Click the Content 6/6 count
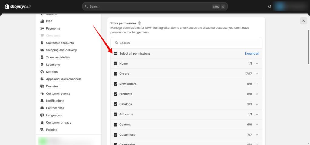The width and height of the screenshot is (310, 145). [x=249, y=125]
